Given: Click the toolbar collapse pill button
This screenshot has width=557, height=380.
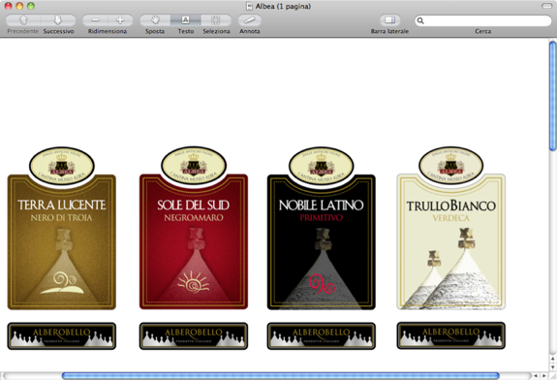Looking at the screenshot, I should click(x=546, y=6).
